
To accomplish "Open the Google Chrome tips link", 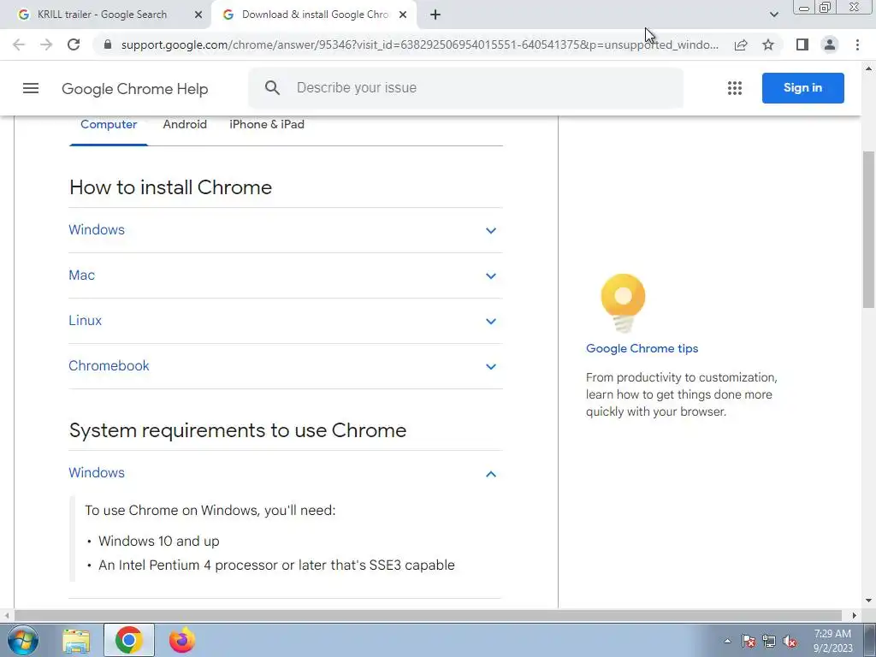I will point(642,349).
